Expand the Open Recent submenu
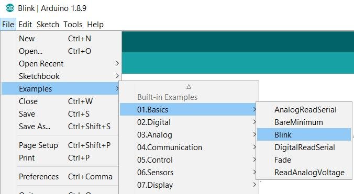This screenshot has height=194, width=354. 60,64
